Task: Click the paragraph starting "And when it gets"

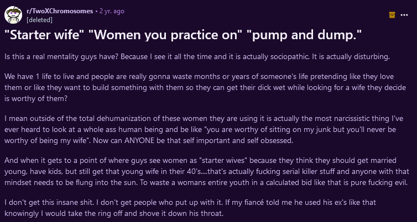Action: (x=207, y=172)
